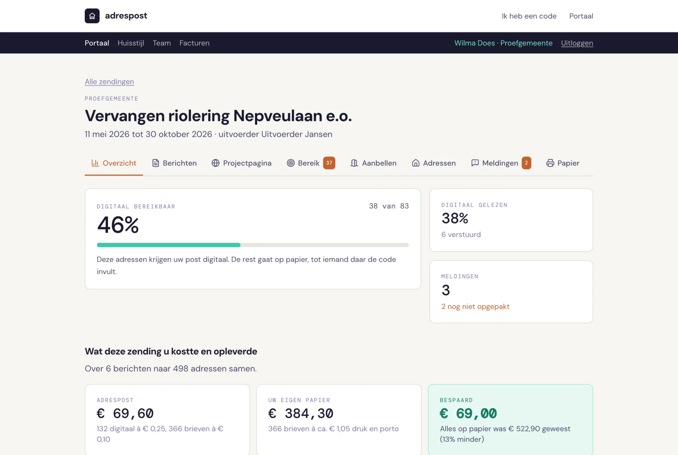Viewport: 678px width, 455px height.
Task: Switch to the Meldingen tab
Action: point(501,163)
